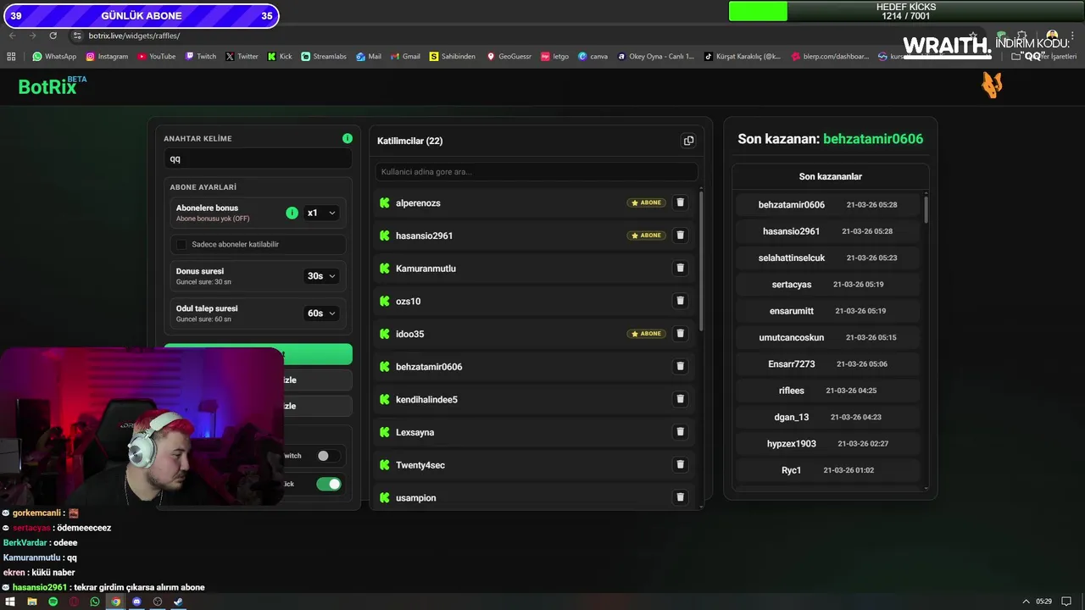Click the participants list scrollbar
The height and width of the screenshot is (610, 1085).
700,263
